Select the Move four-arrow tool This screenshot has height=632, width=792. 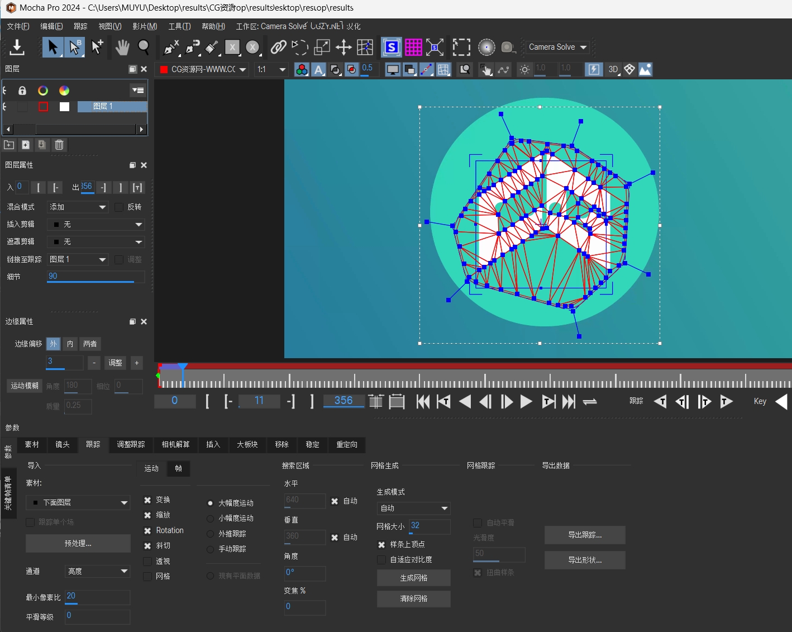(x=343, y=47)
